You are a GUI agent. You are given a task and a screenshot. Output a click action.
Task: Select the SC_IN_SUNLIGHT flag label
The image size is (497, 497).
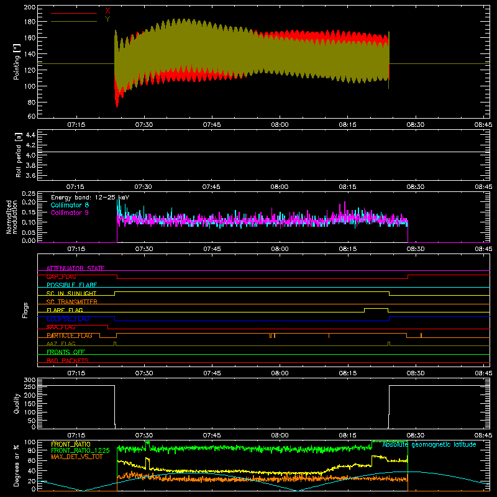point(71,293)
